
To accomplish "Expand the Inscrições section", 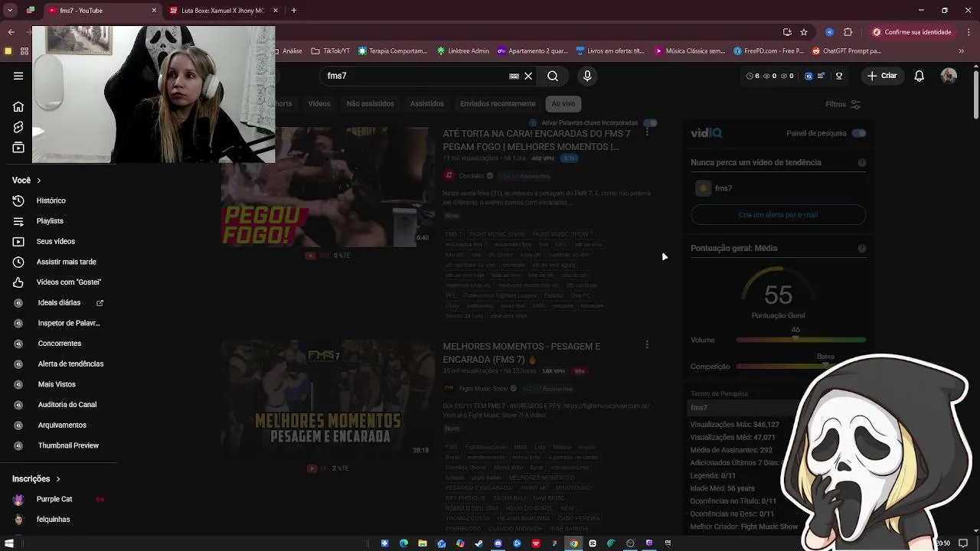I will click(36, 478).
